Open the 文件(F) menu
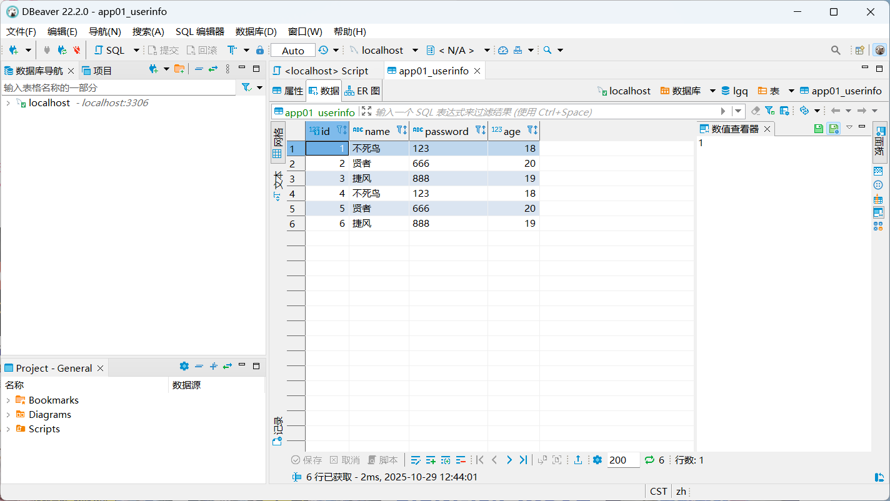This screenshot has height=501, width=890. [x=21, y=31]
